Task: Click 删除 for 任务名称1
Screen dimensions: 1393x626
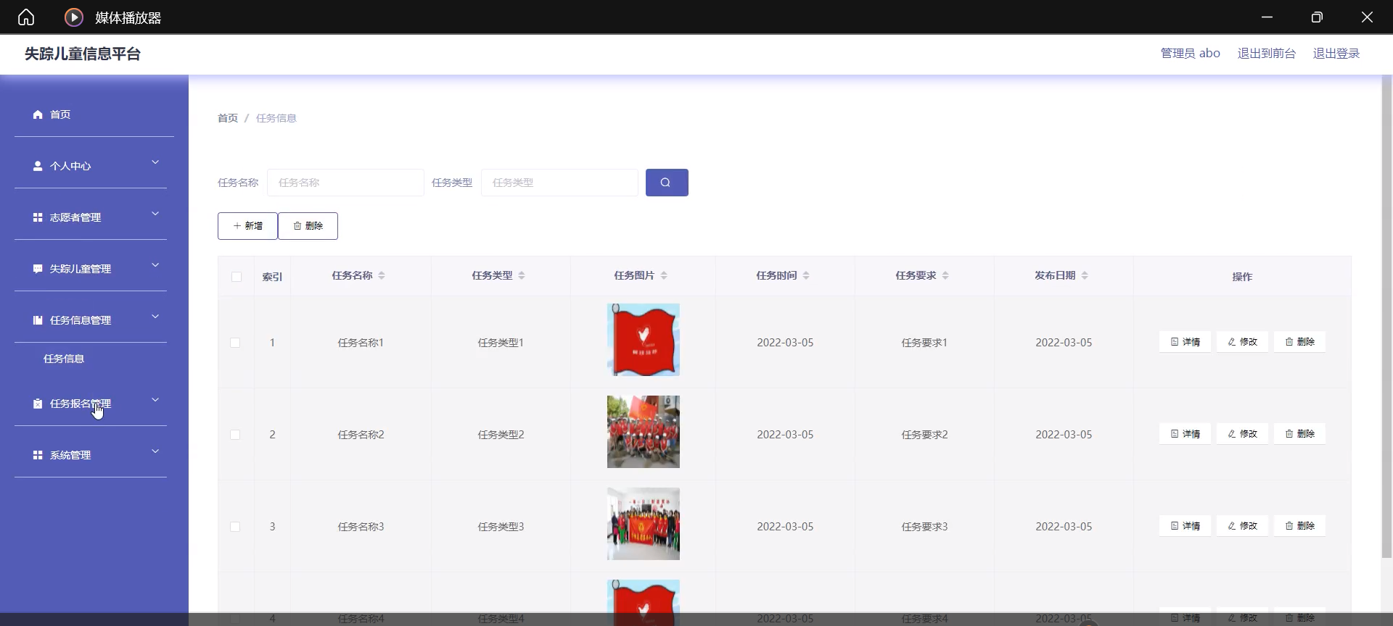Action: [1299, 342]
